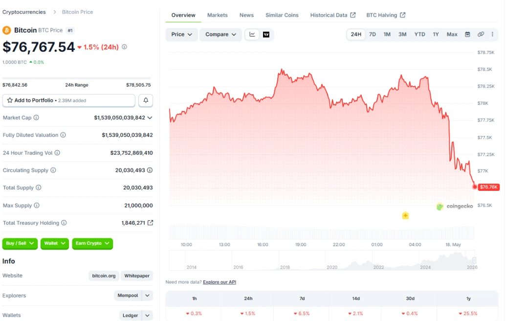Image resolution: width=506 pixels, height=321 pixels.
Task: Show Total Supply info icon
Action: (39, 187)
